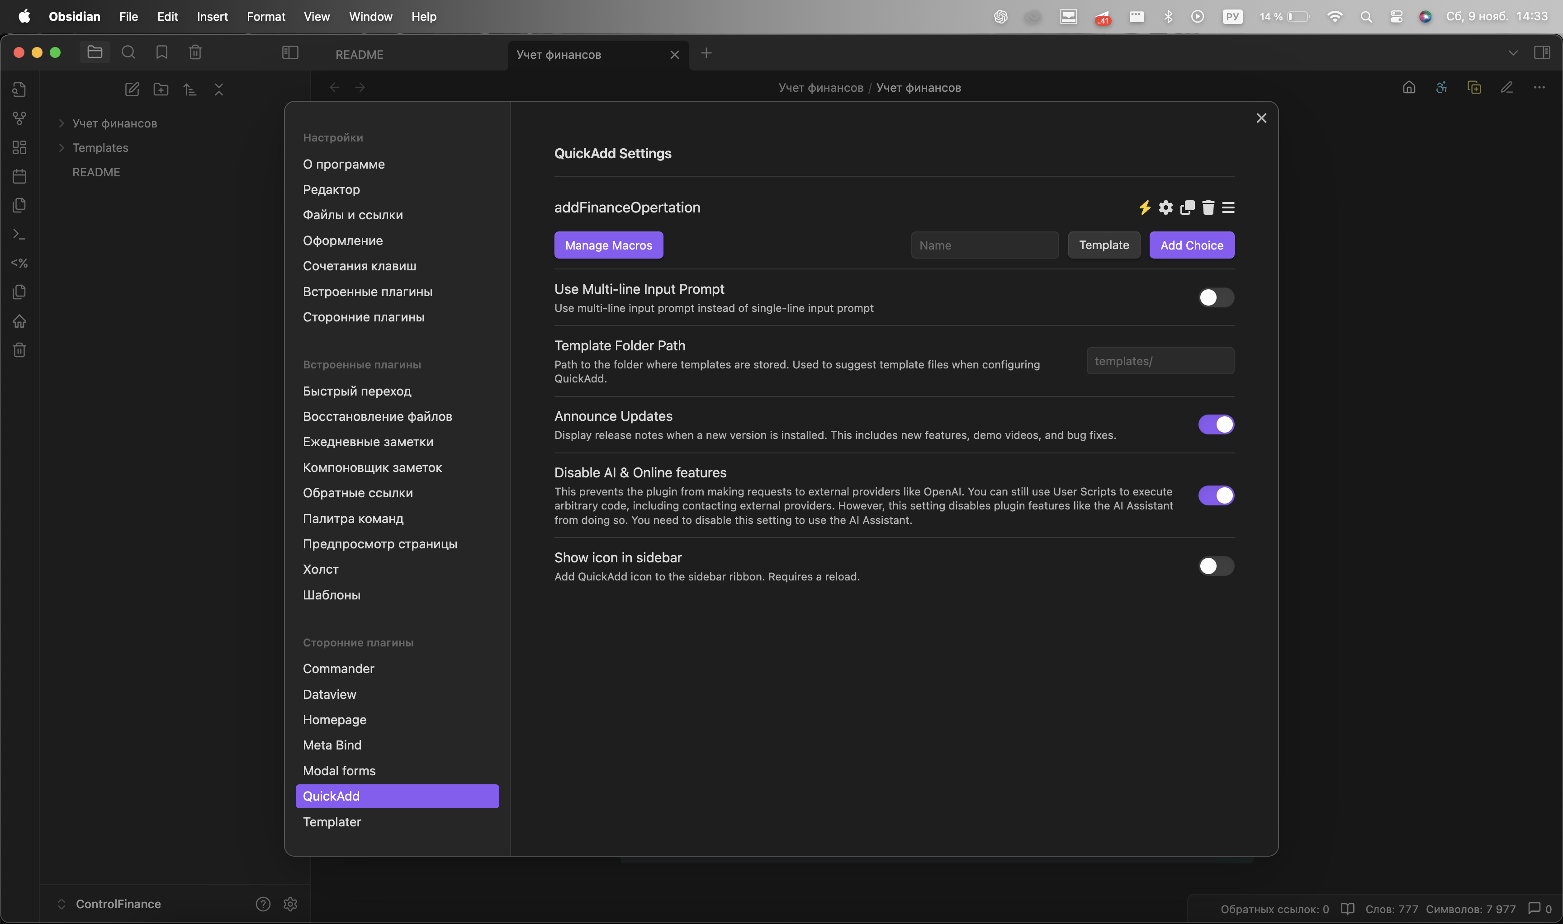This screenshot has width=1563, height=924.
Task: Click the bookmark icon in the top bar
Action: pyautogui.click(x=161, y=52)
